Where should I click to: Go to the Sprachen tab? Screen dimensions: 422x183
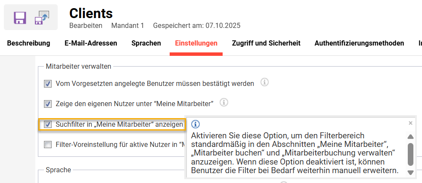[146, 43]
